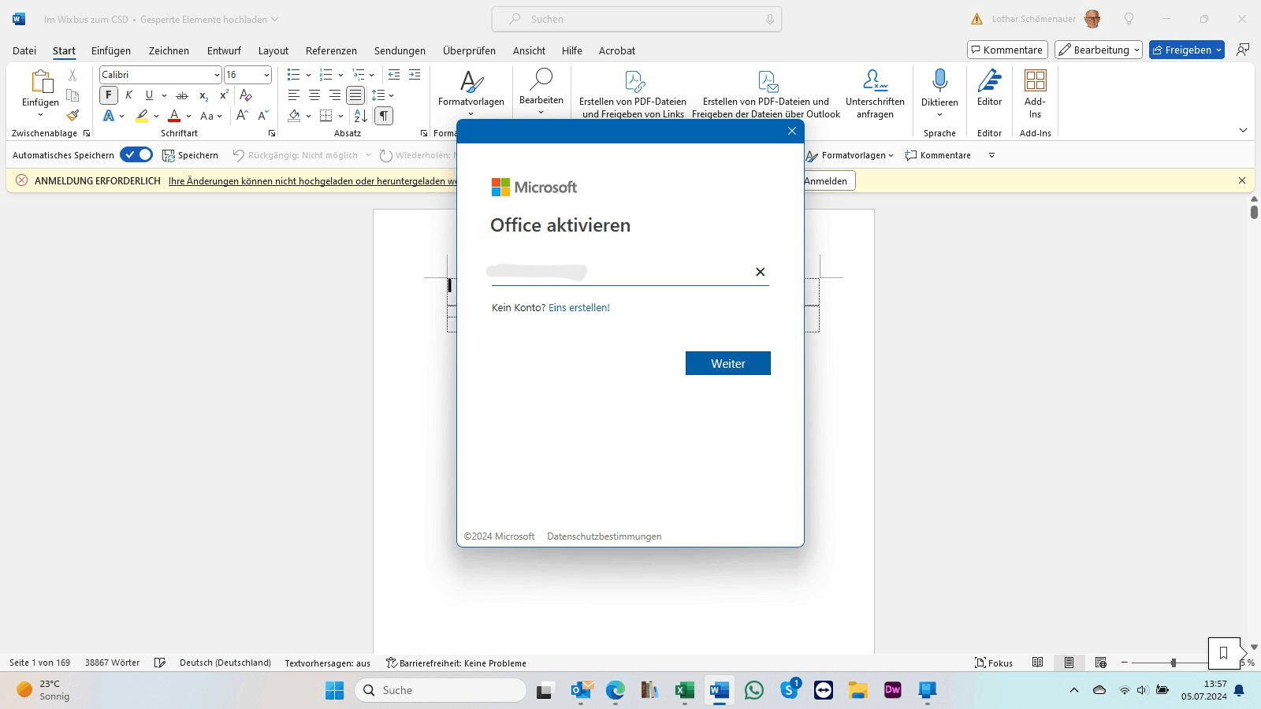This screenshot has width=1261, height=709.
Task: Increase the paragraph indent
Action: (415, 75)
